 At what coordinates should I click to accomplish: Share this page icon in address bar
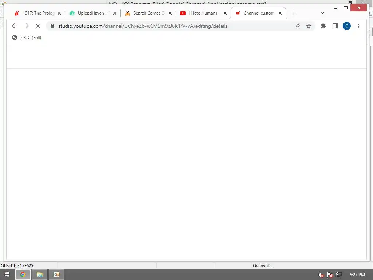[x=297, y=26]
